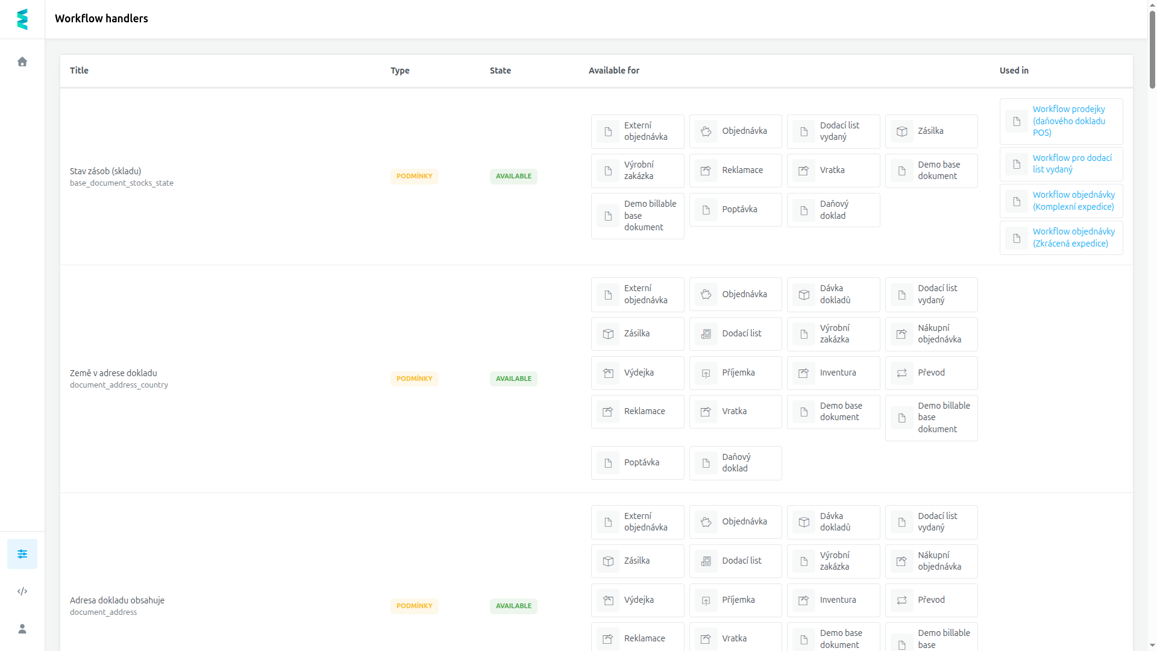1157x651 pixels.
Task: Select the settings sliders sidebar icon
Action: (22, 554)
